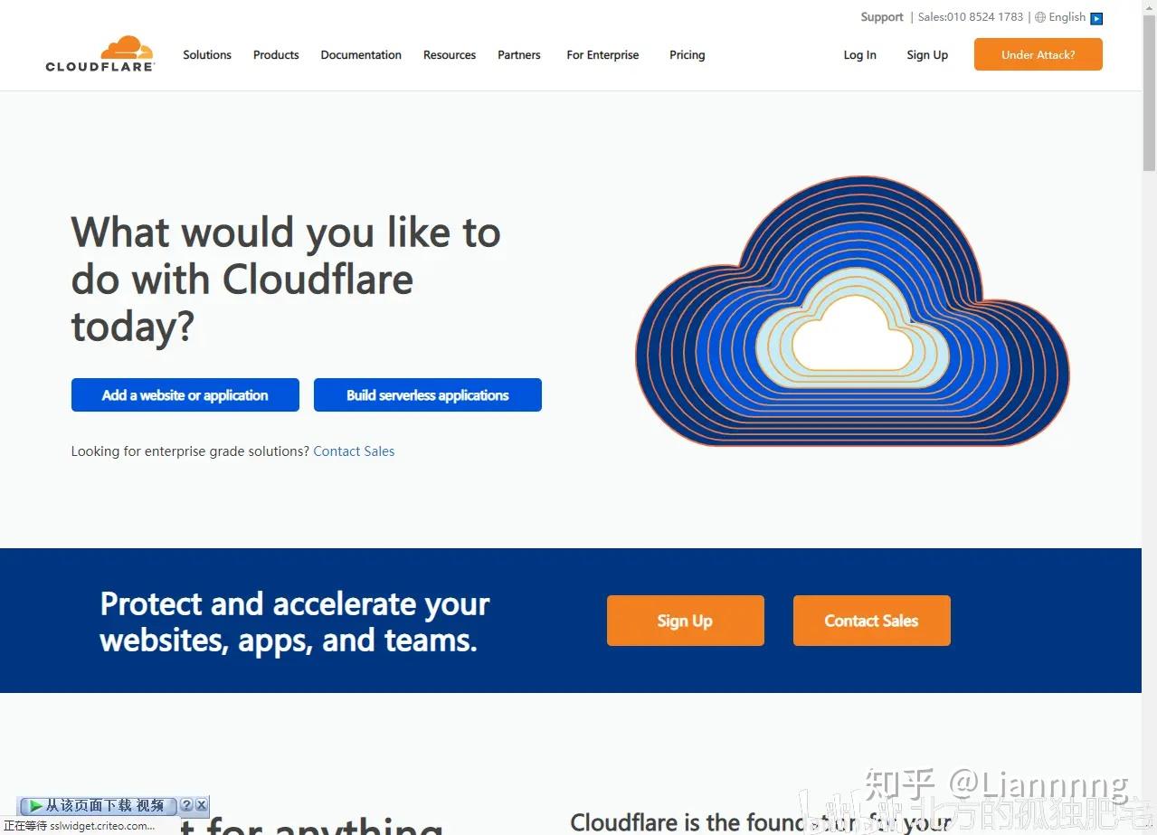Click the green play icon on the download toolbar
Screen dimensions: 1157x835
pyautogui.click(x=35, y=804)
